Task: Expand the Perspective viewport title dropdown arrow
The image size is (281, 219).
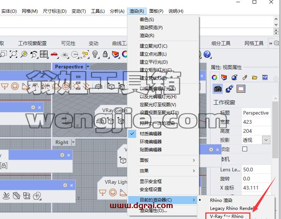Action: tap(88, 67)
